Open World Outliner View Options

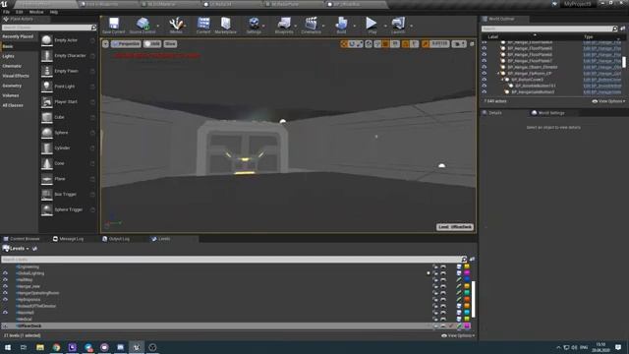[x=608, y=101]
